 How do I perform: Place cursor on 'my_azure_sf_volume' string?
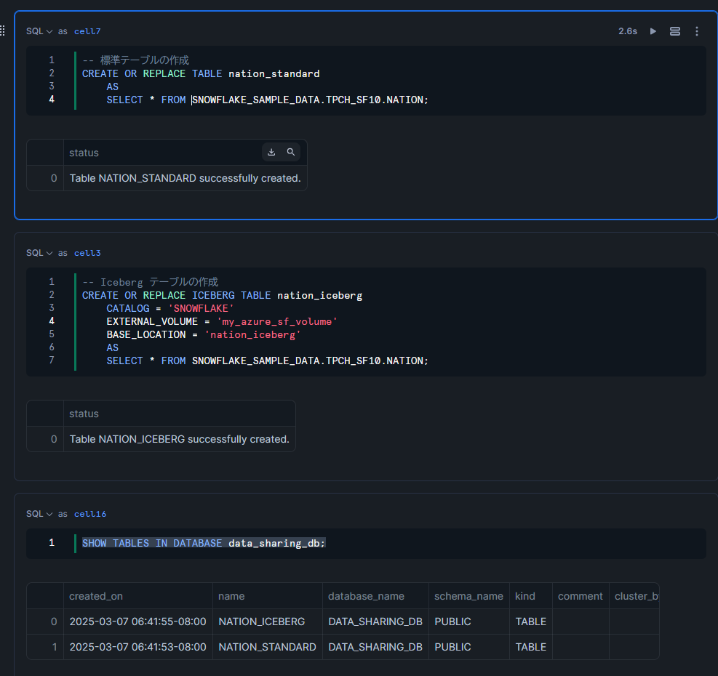277,322
